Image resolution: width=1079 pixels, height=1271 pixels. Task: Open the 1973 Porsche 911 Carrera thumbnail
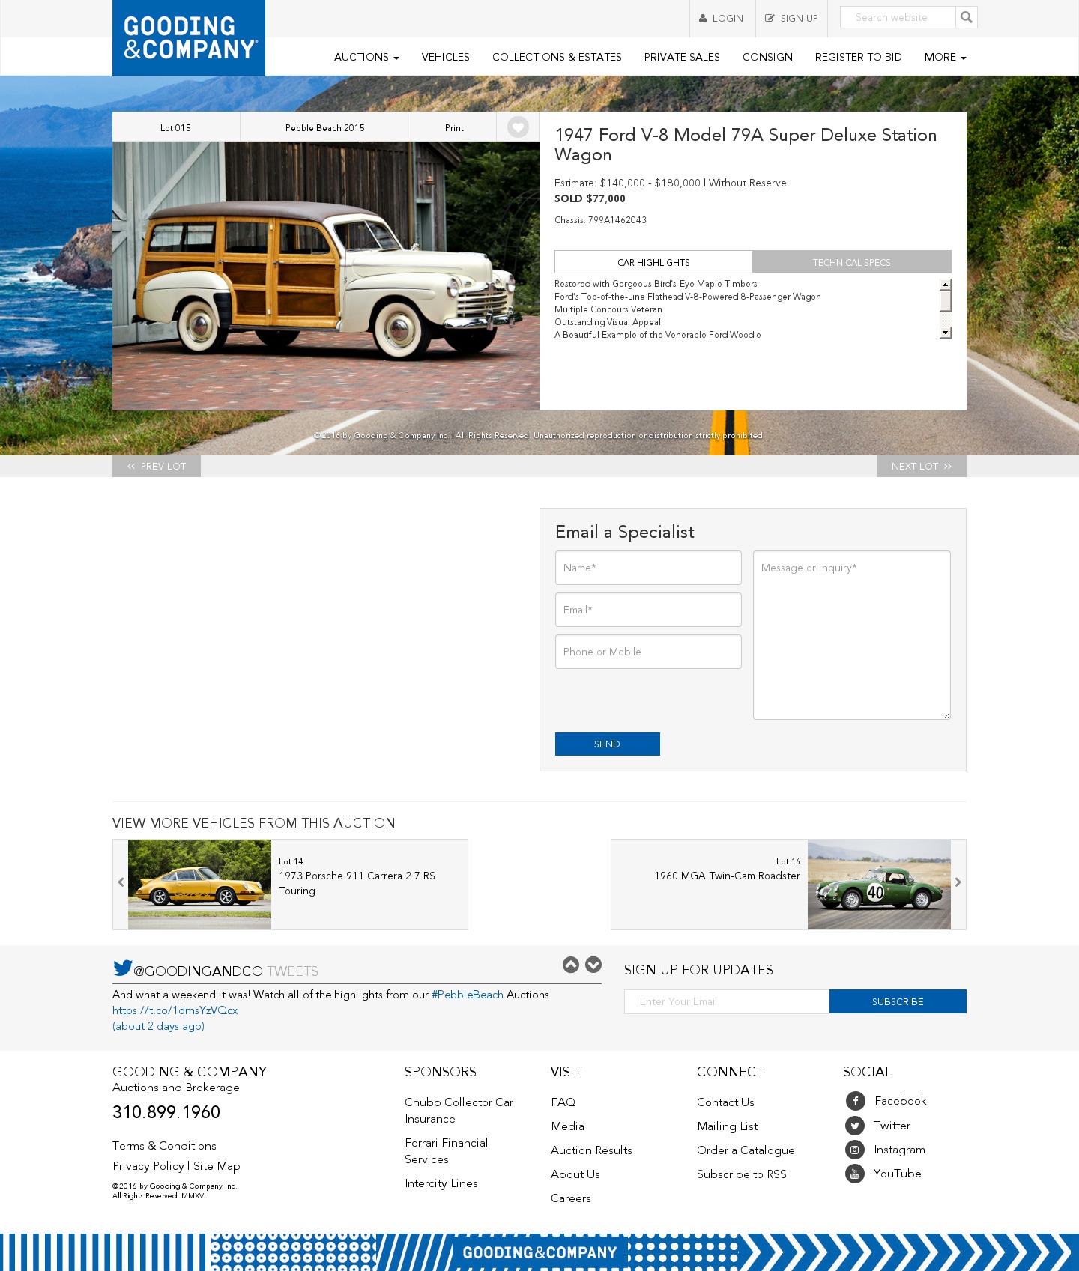tap(199, 885)
